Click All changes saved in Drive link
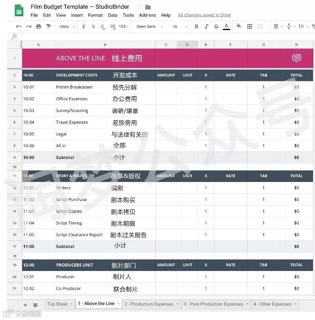This screenshot has width=315, height=320. click(x=204, y=15)
